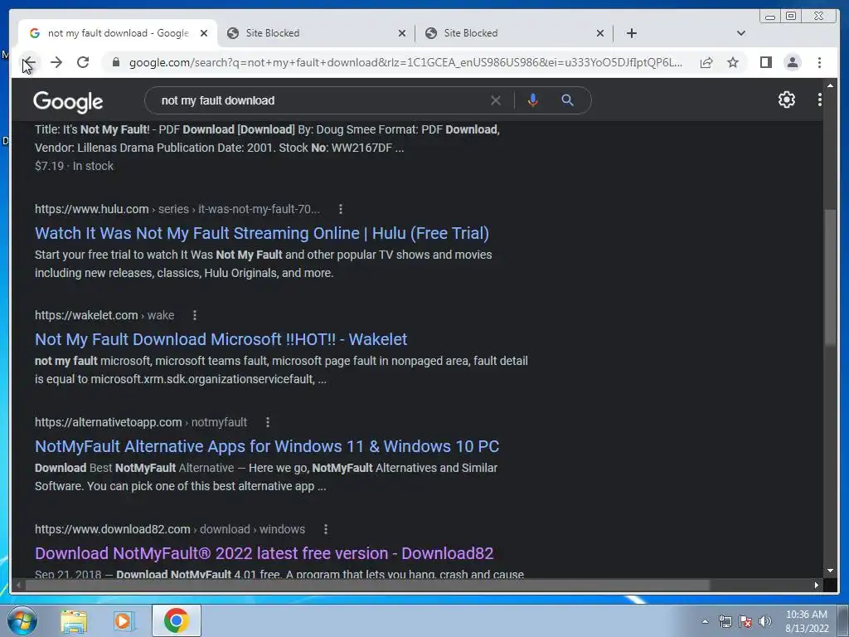This screenshot has width=849, height=637.
Task: Share this page from address bar
Action: pyautogui.click(x=706, y=62)
